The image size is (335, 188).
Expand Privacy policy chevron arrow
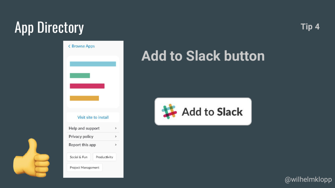point(116,136)
